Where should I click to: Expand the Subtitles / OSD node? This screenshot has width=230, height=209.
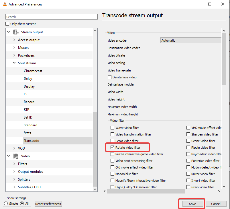pos(14,187)
